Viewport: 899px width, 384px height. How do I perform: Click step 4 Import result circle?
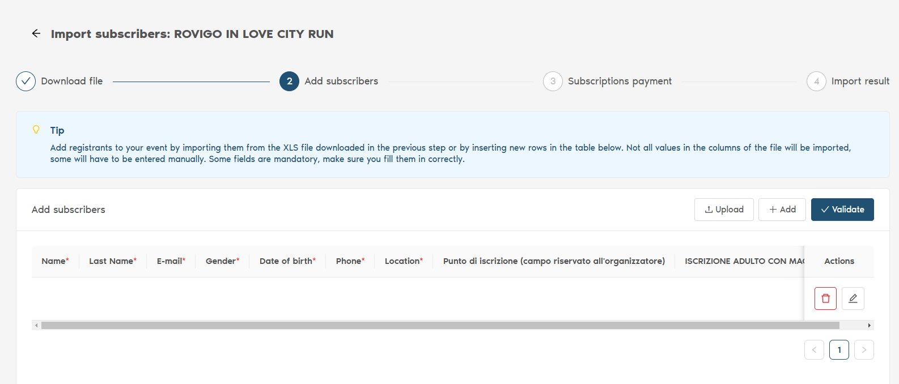(x=816, y=81)
